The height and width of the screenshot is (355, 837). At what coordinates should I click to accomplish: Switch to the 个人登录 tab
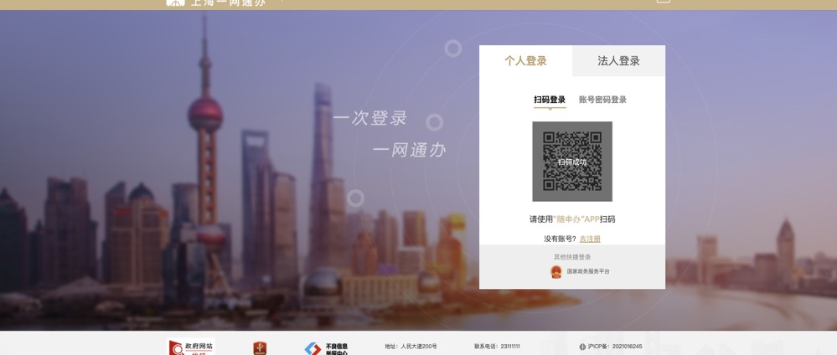point(526,61)
